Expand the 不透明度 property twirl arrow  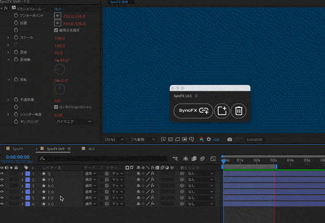coord(8,100)
